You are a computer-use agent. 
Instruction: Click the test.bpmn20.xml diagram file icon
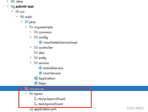36,104
